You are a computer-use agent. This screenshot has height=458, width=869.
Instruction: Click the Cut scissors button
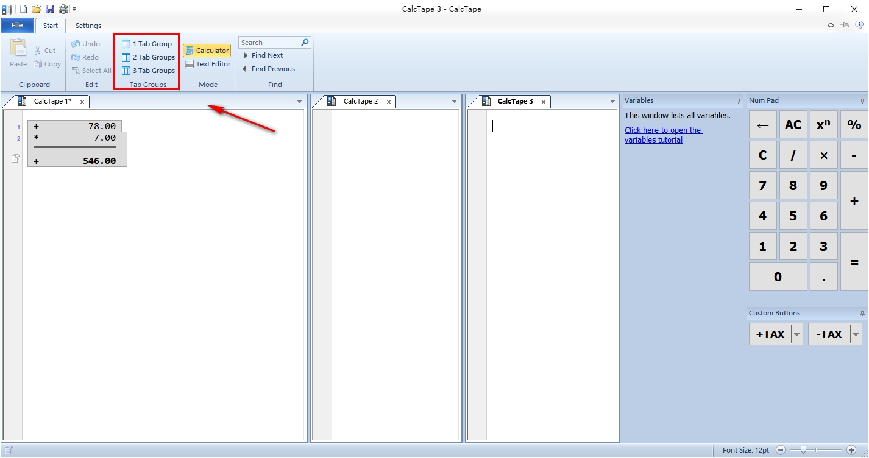[45, 51]
